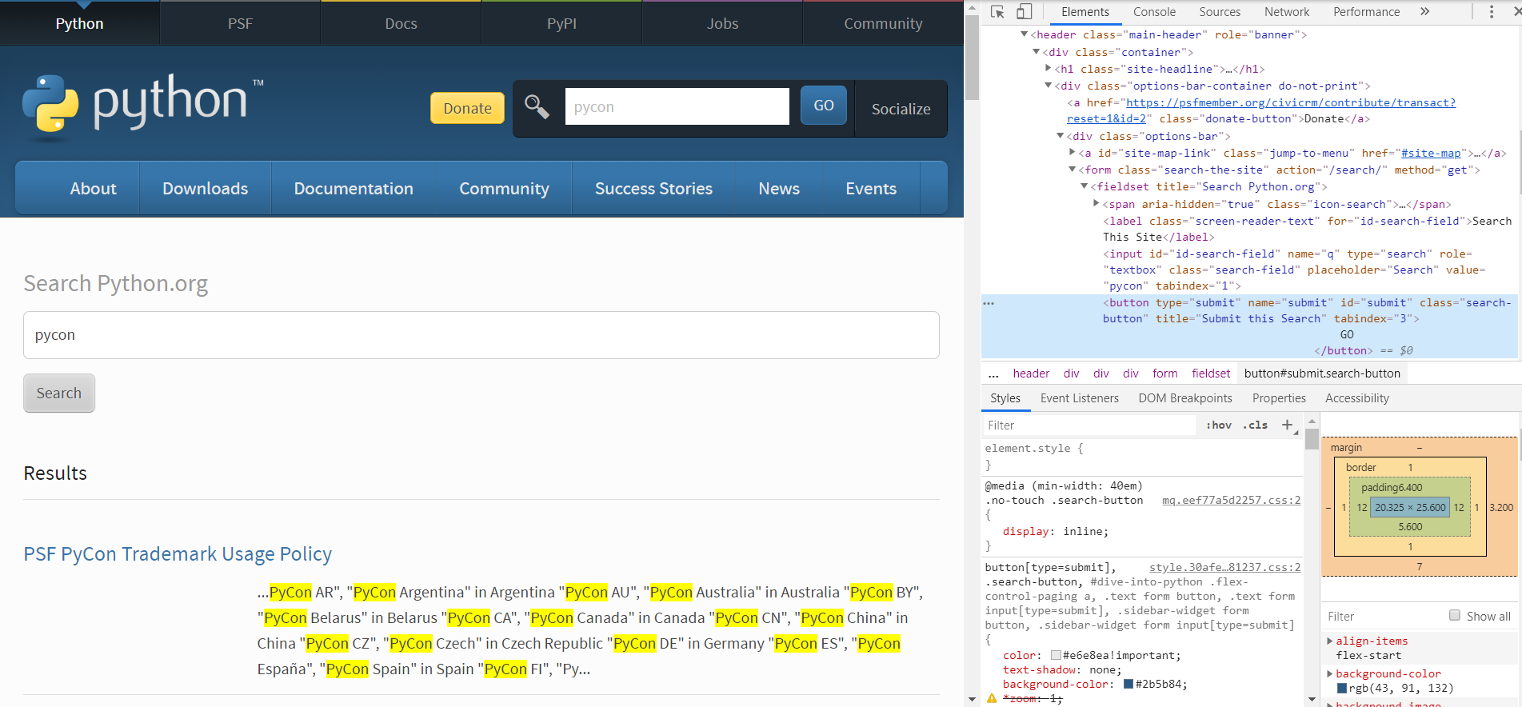Image resolution: width=1522 pixels, height=707 pixels.
Task: Expand the align-items computed property
Action: point(1330,641)
